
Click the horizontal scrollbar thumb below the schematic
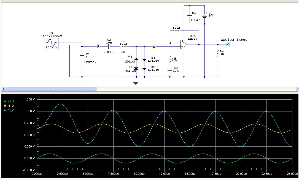[51, 89]
